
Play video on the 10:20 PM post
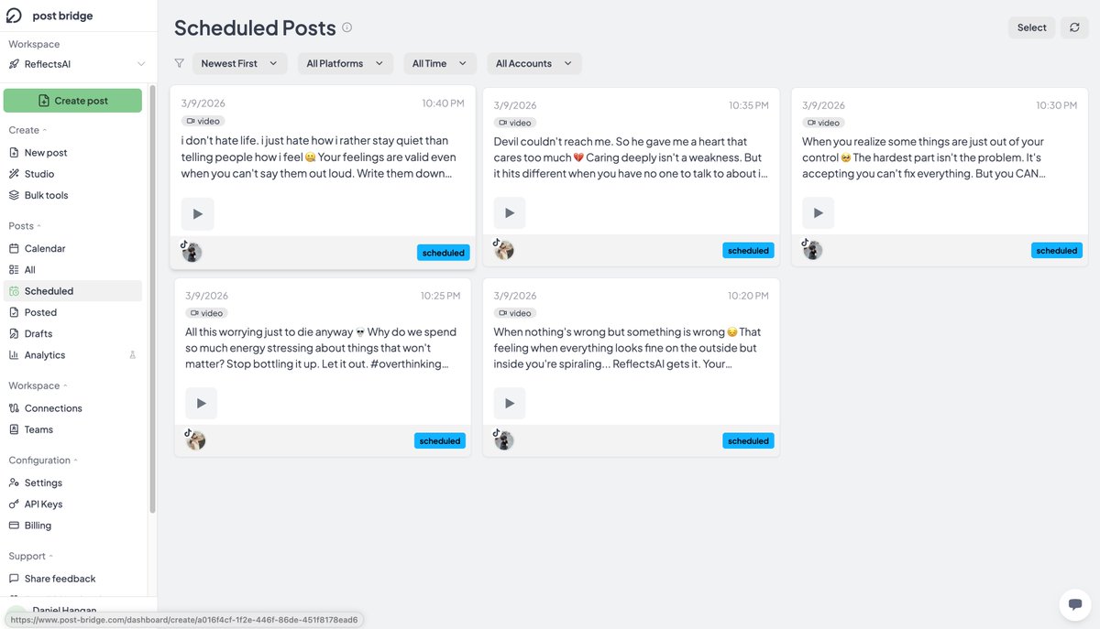(510, 404)
